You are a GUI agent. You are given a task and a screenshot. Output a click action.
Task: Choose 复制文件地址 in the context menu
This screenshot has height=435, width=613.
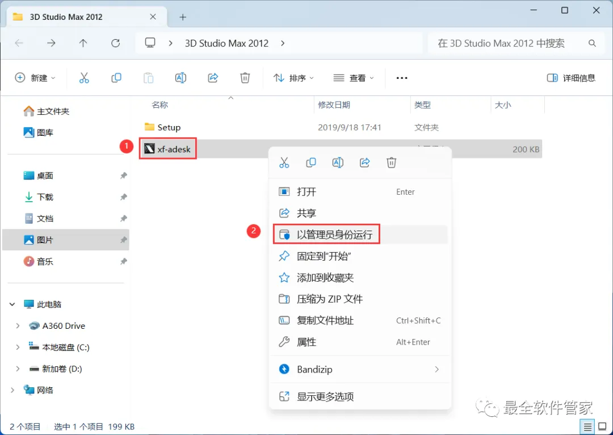[360, 321]
